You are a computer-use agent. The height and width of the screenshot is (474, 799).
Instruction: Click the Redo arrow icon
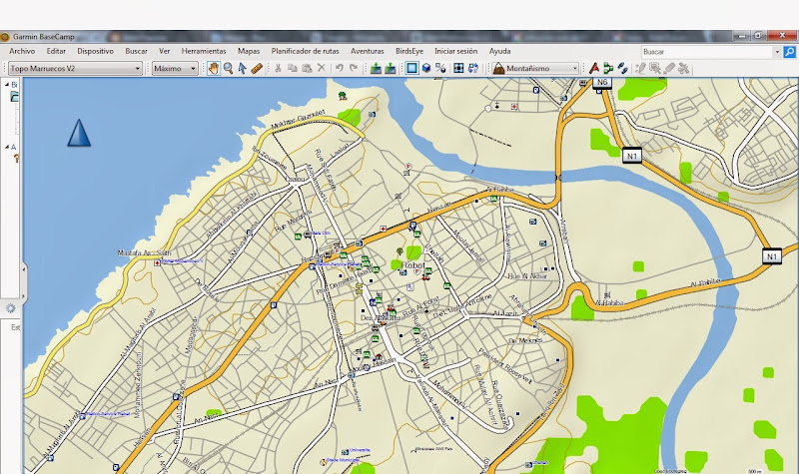pos(354,68)
